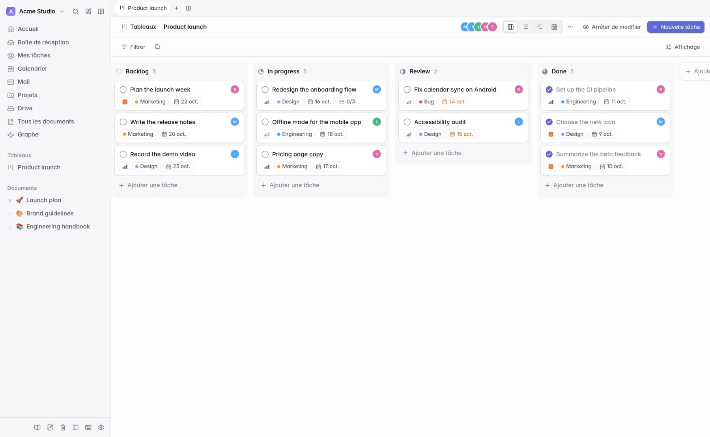The image size is (710, 437).
Task: Open Mes tâches in the sidebar
Action: click(x=55, y=55)
